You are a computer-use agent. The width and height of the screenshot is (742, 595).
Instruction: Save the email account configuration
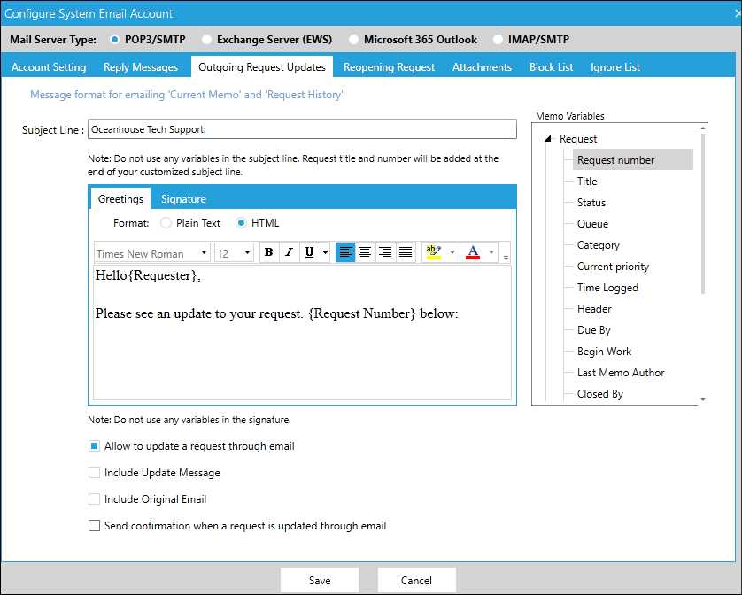pyautogui.click(x=320, y=580)
